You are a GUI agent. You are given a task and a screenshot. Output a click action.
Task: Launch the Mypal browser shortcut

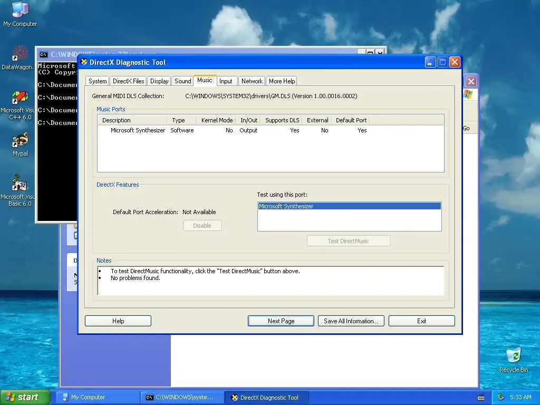[x=20, y=144]
